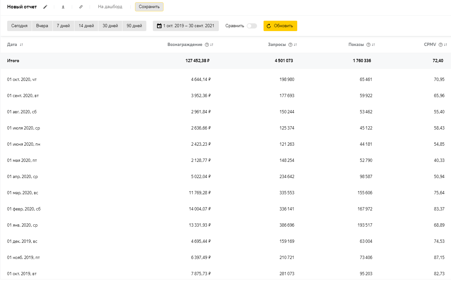451x281 pixels.
Task: Click help icon next to Запросы
Action: tap(290, 45)
